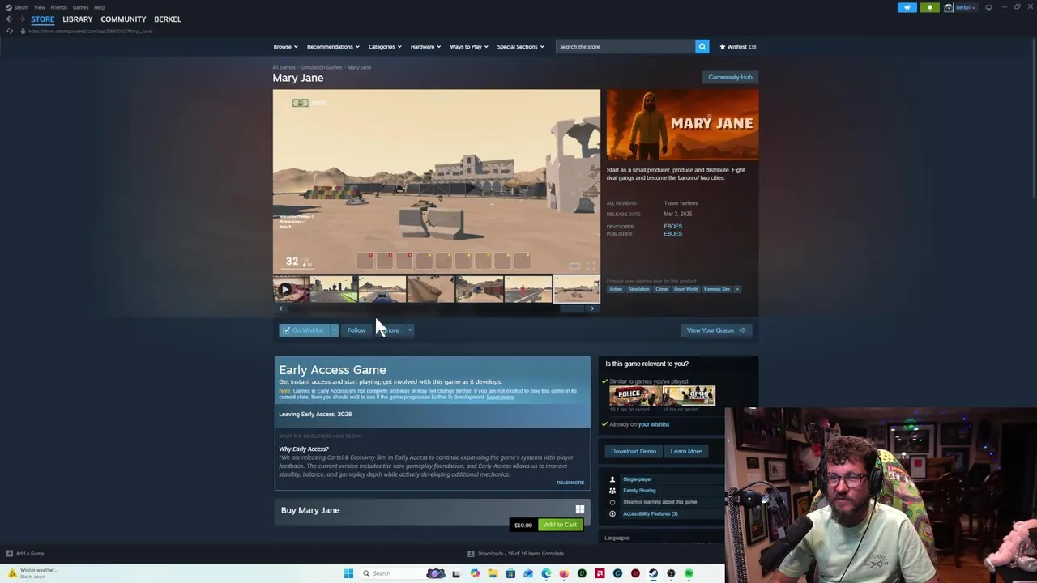The height and width of the screenshot is (583, 1037).
Task: Open the Wishlist link
Action: (x=737, y=47)
